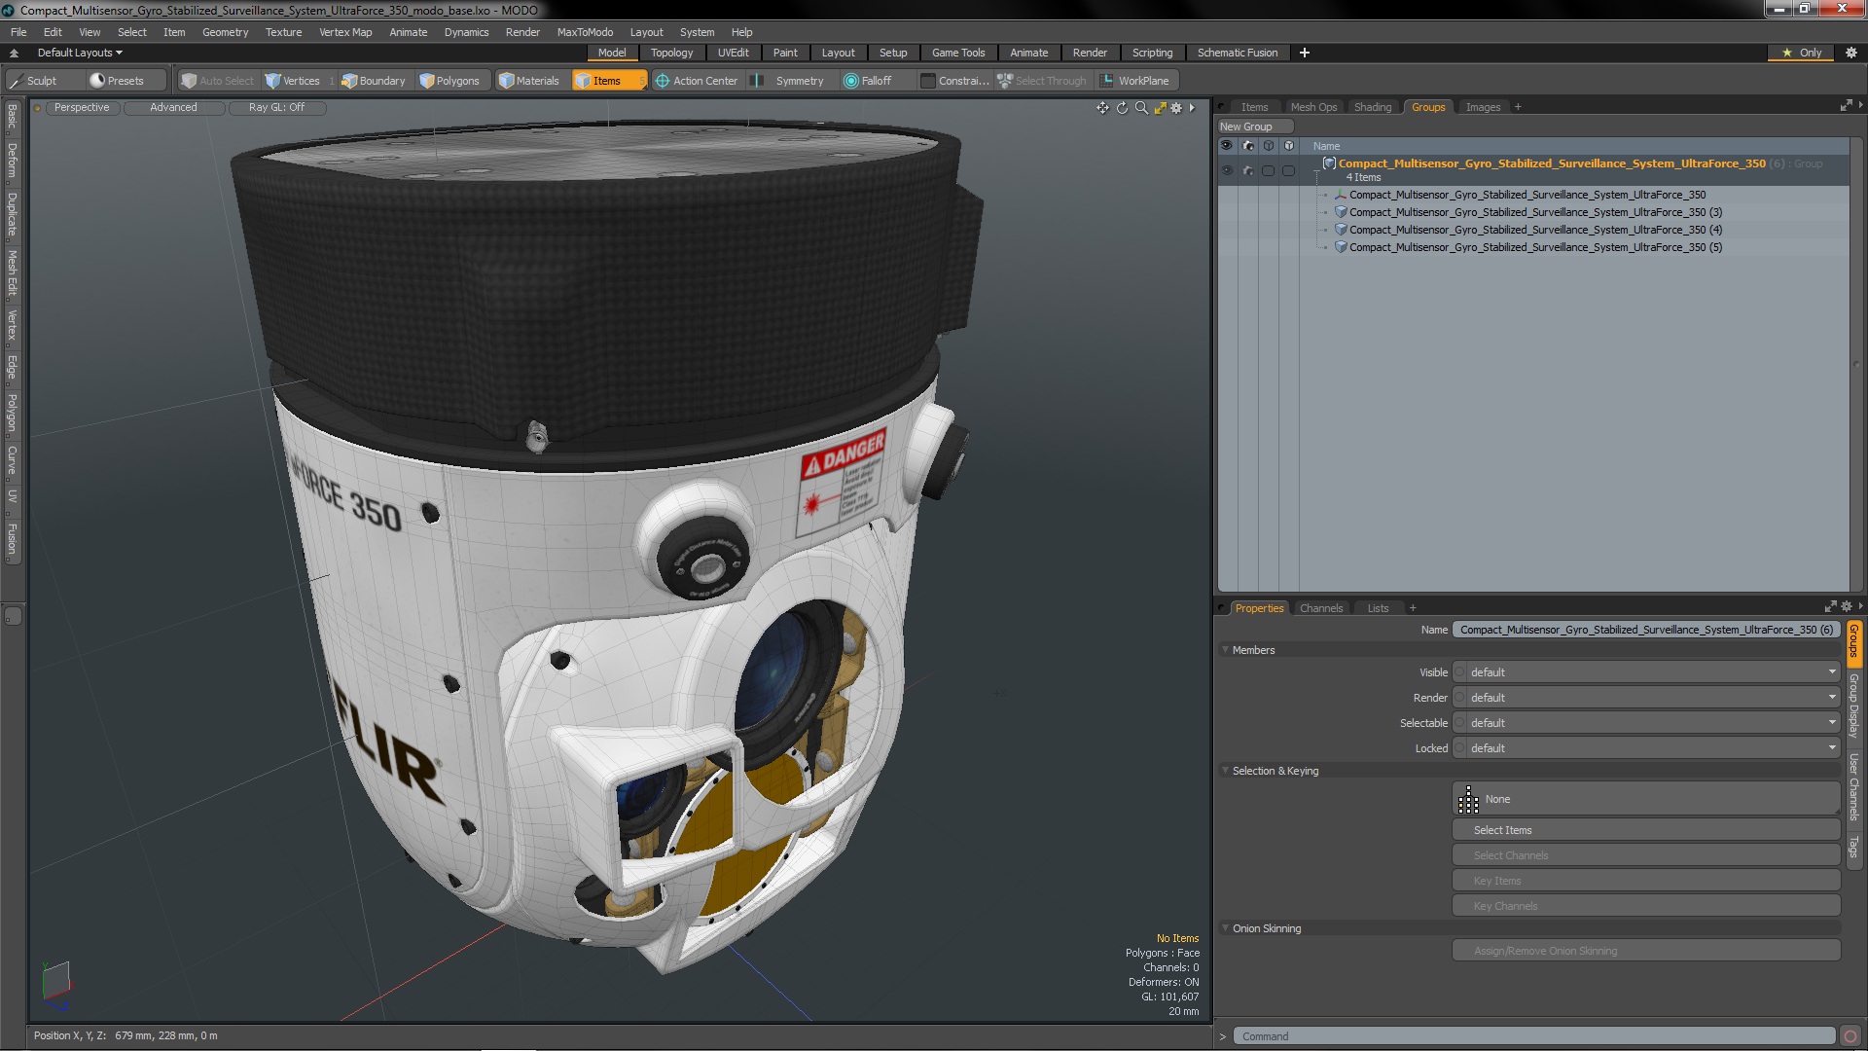Image resolution: width=1868 pixels, height=1051 pixels.
Task: Switch to Vertices selection mode
Action: (292, 81)
